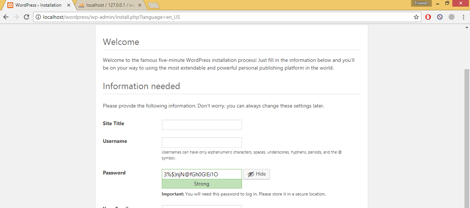
Task: Click inside the Password field
Action: pyautogui.click(x=202, y=174)
